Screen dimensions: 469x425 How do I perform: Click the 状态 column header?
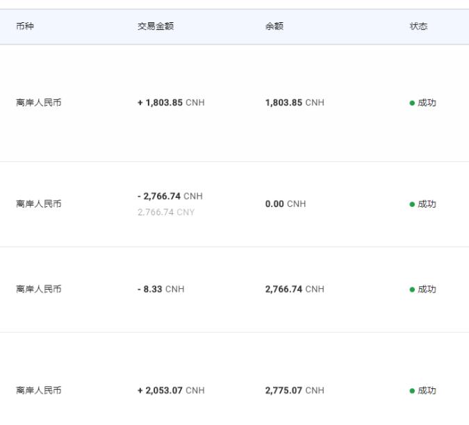point(418,26)
